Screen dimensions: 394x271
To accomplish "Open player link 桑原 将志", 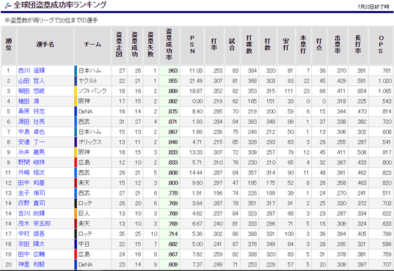I will [32, 111].
